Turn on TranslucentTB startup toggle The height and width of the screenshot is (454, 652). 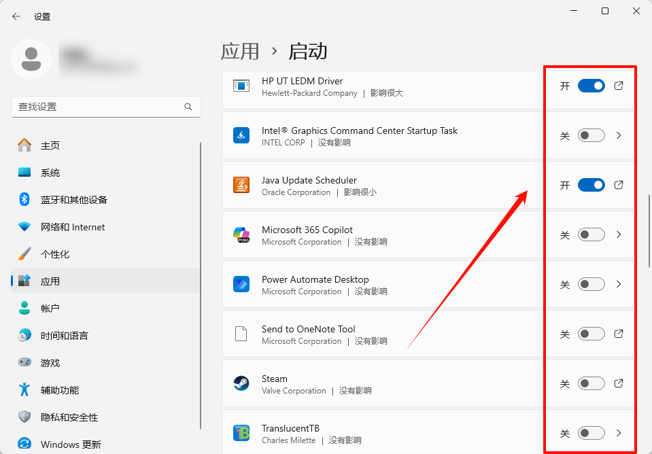[591, 433]
